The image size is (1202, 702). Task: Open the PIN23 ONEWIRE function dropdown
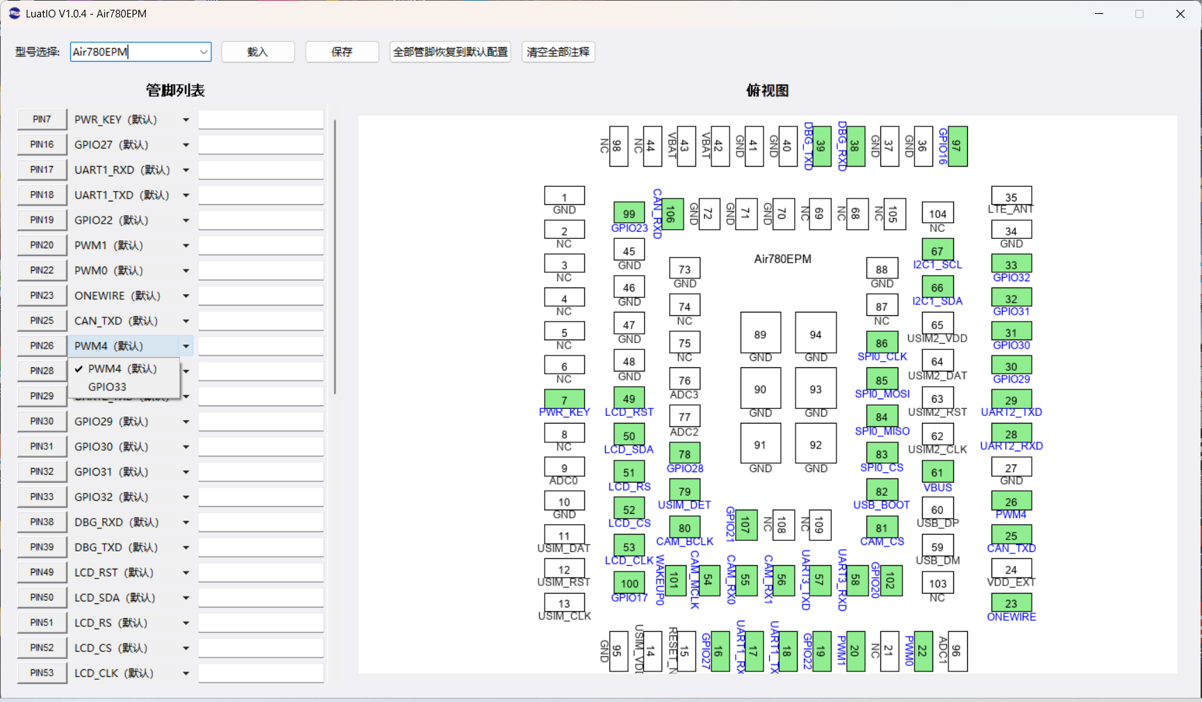pyautogui.click(x=186, y=296)
